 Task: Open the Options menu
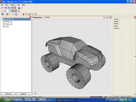coord(13,5)
